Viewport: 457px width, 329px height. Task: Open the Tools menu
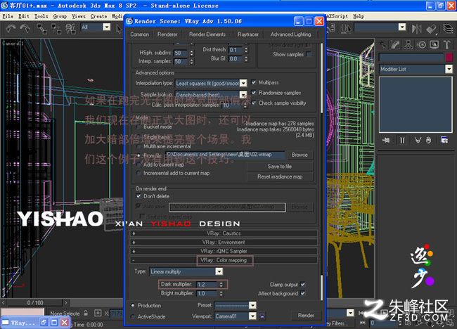pos(41,16)
